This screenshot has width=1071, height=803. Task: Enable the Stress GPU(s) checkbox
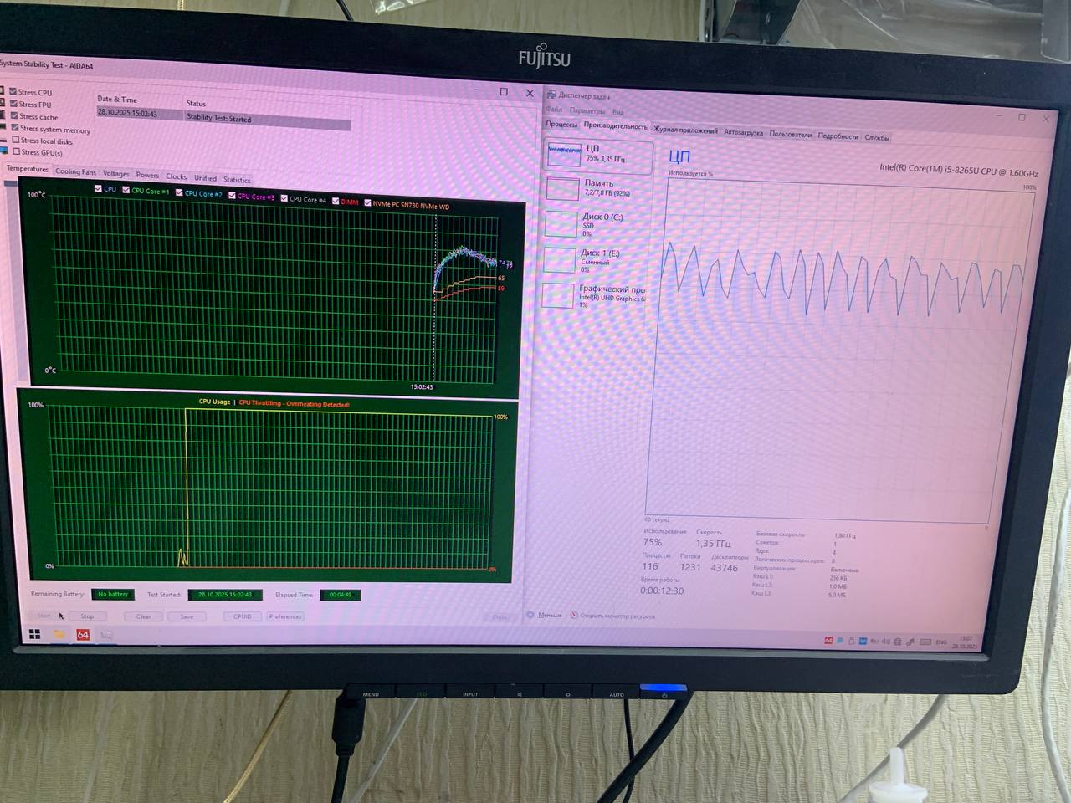[x=17, y=151]
